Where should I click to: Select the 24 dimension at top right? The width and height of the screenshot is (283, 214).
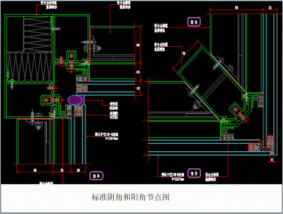pos(269,8)
